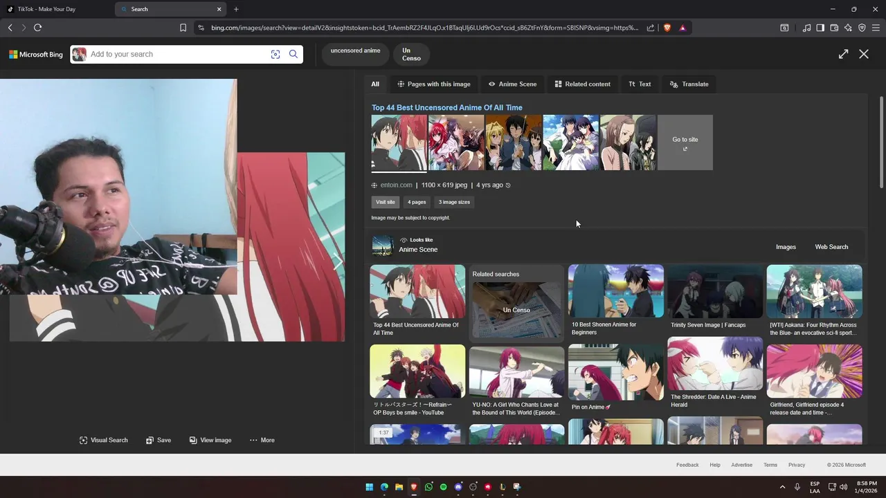
Task: Open Spotify from the taskbar
Action: point(444,487)
